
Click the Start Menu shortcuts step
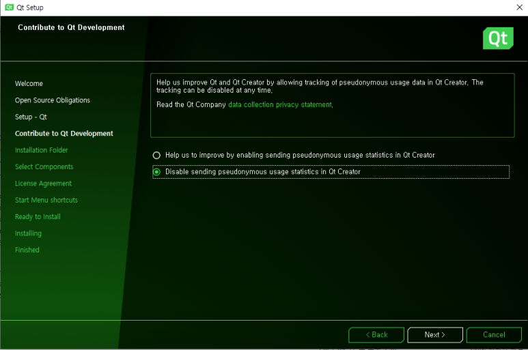pos(46,200)
